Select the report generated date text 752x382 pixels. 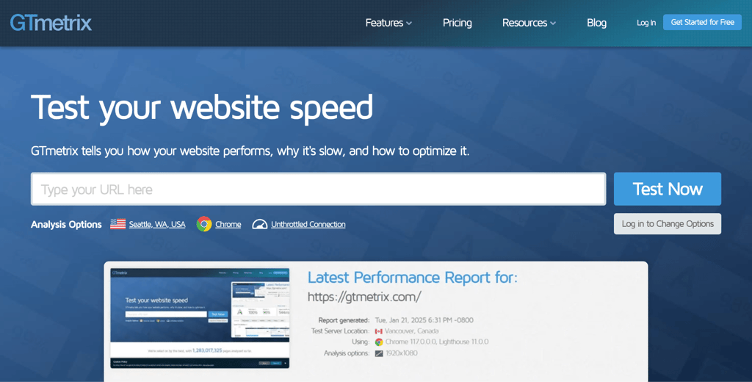pos(424,320)
